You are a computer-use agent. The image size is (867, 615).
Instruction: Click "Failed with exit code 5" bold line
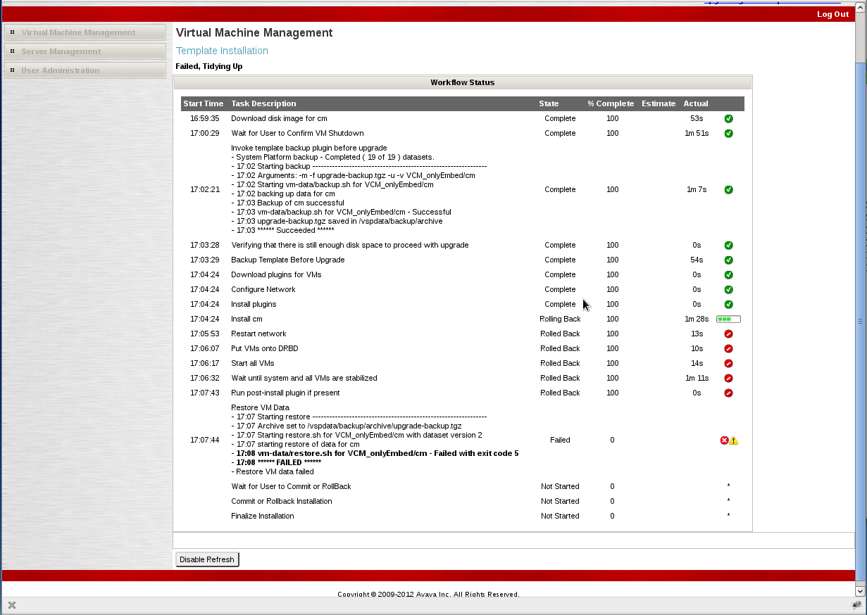pos(375,454)
